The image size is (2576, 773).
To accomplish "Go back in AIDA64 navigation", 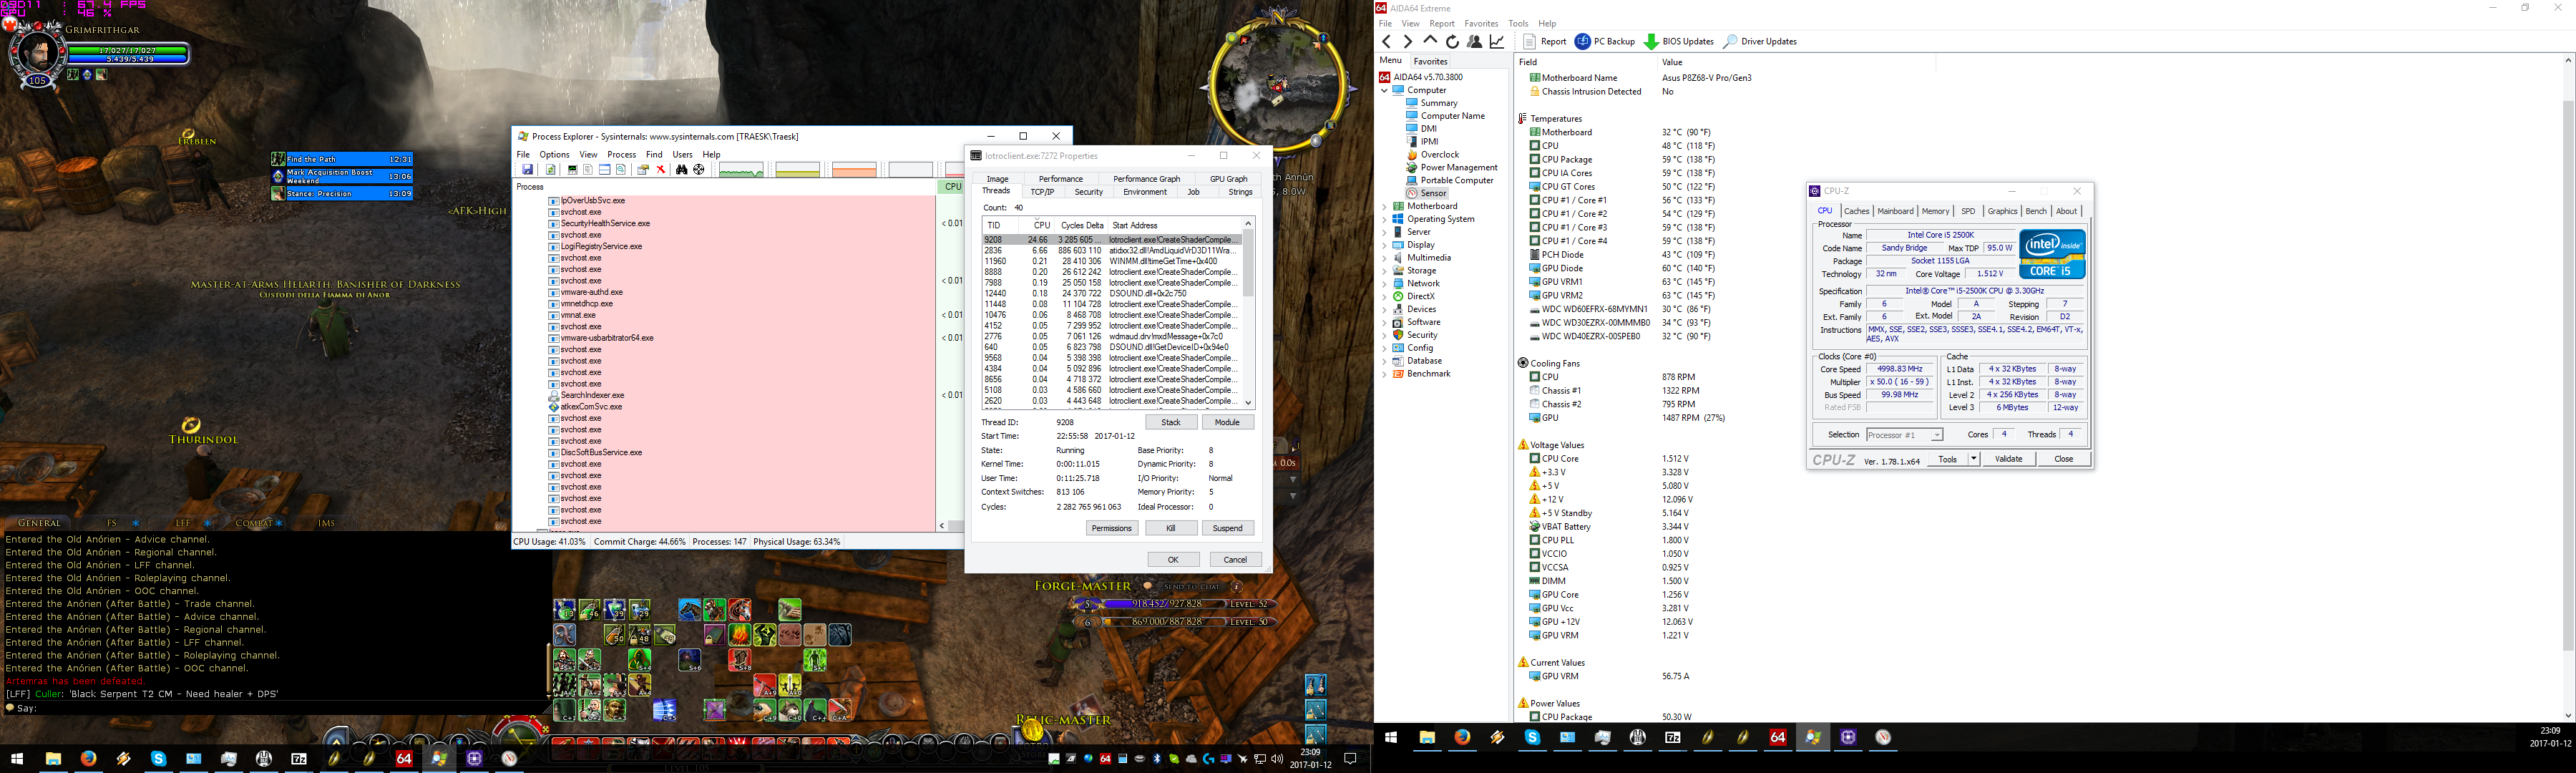I will coord(1386,41).
